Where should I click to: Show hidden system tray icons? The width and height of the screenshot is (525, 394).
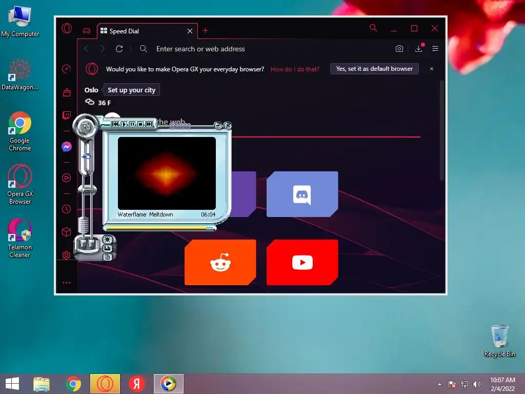pos(439,384)
